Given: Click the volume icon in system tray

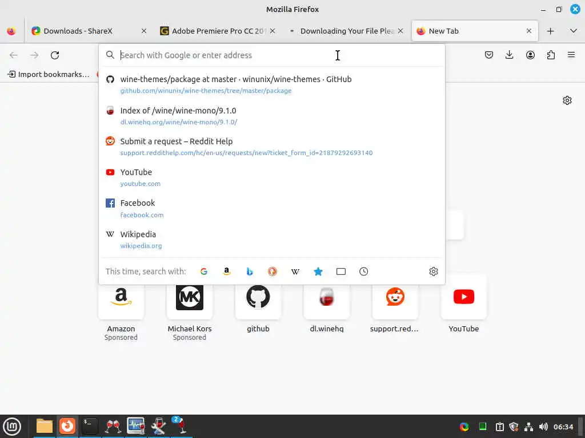Looking at the screenshot, I should (543, 427).
